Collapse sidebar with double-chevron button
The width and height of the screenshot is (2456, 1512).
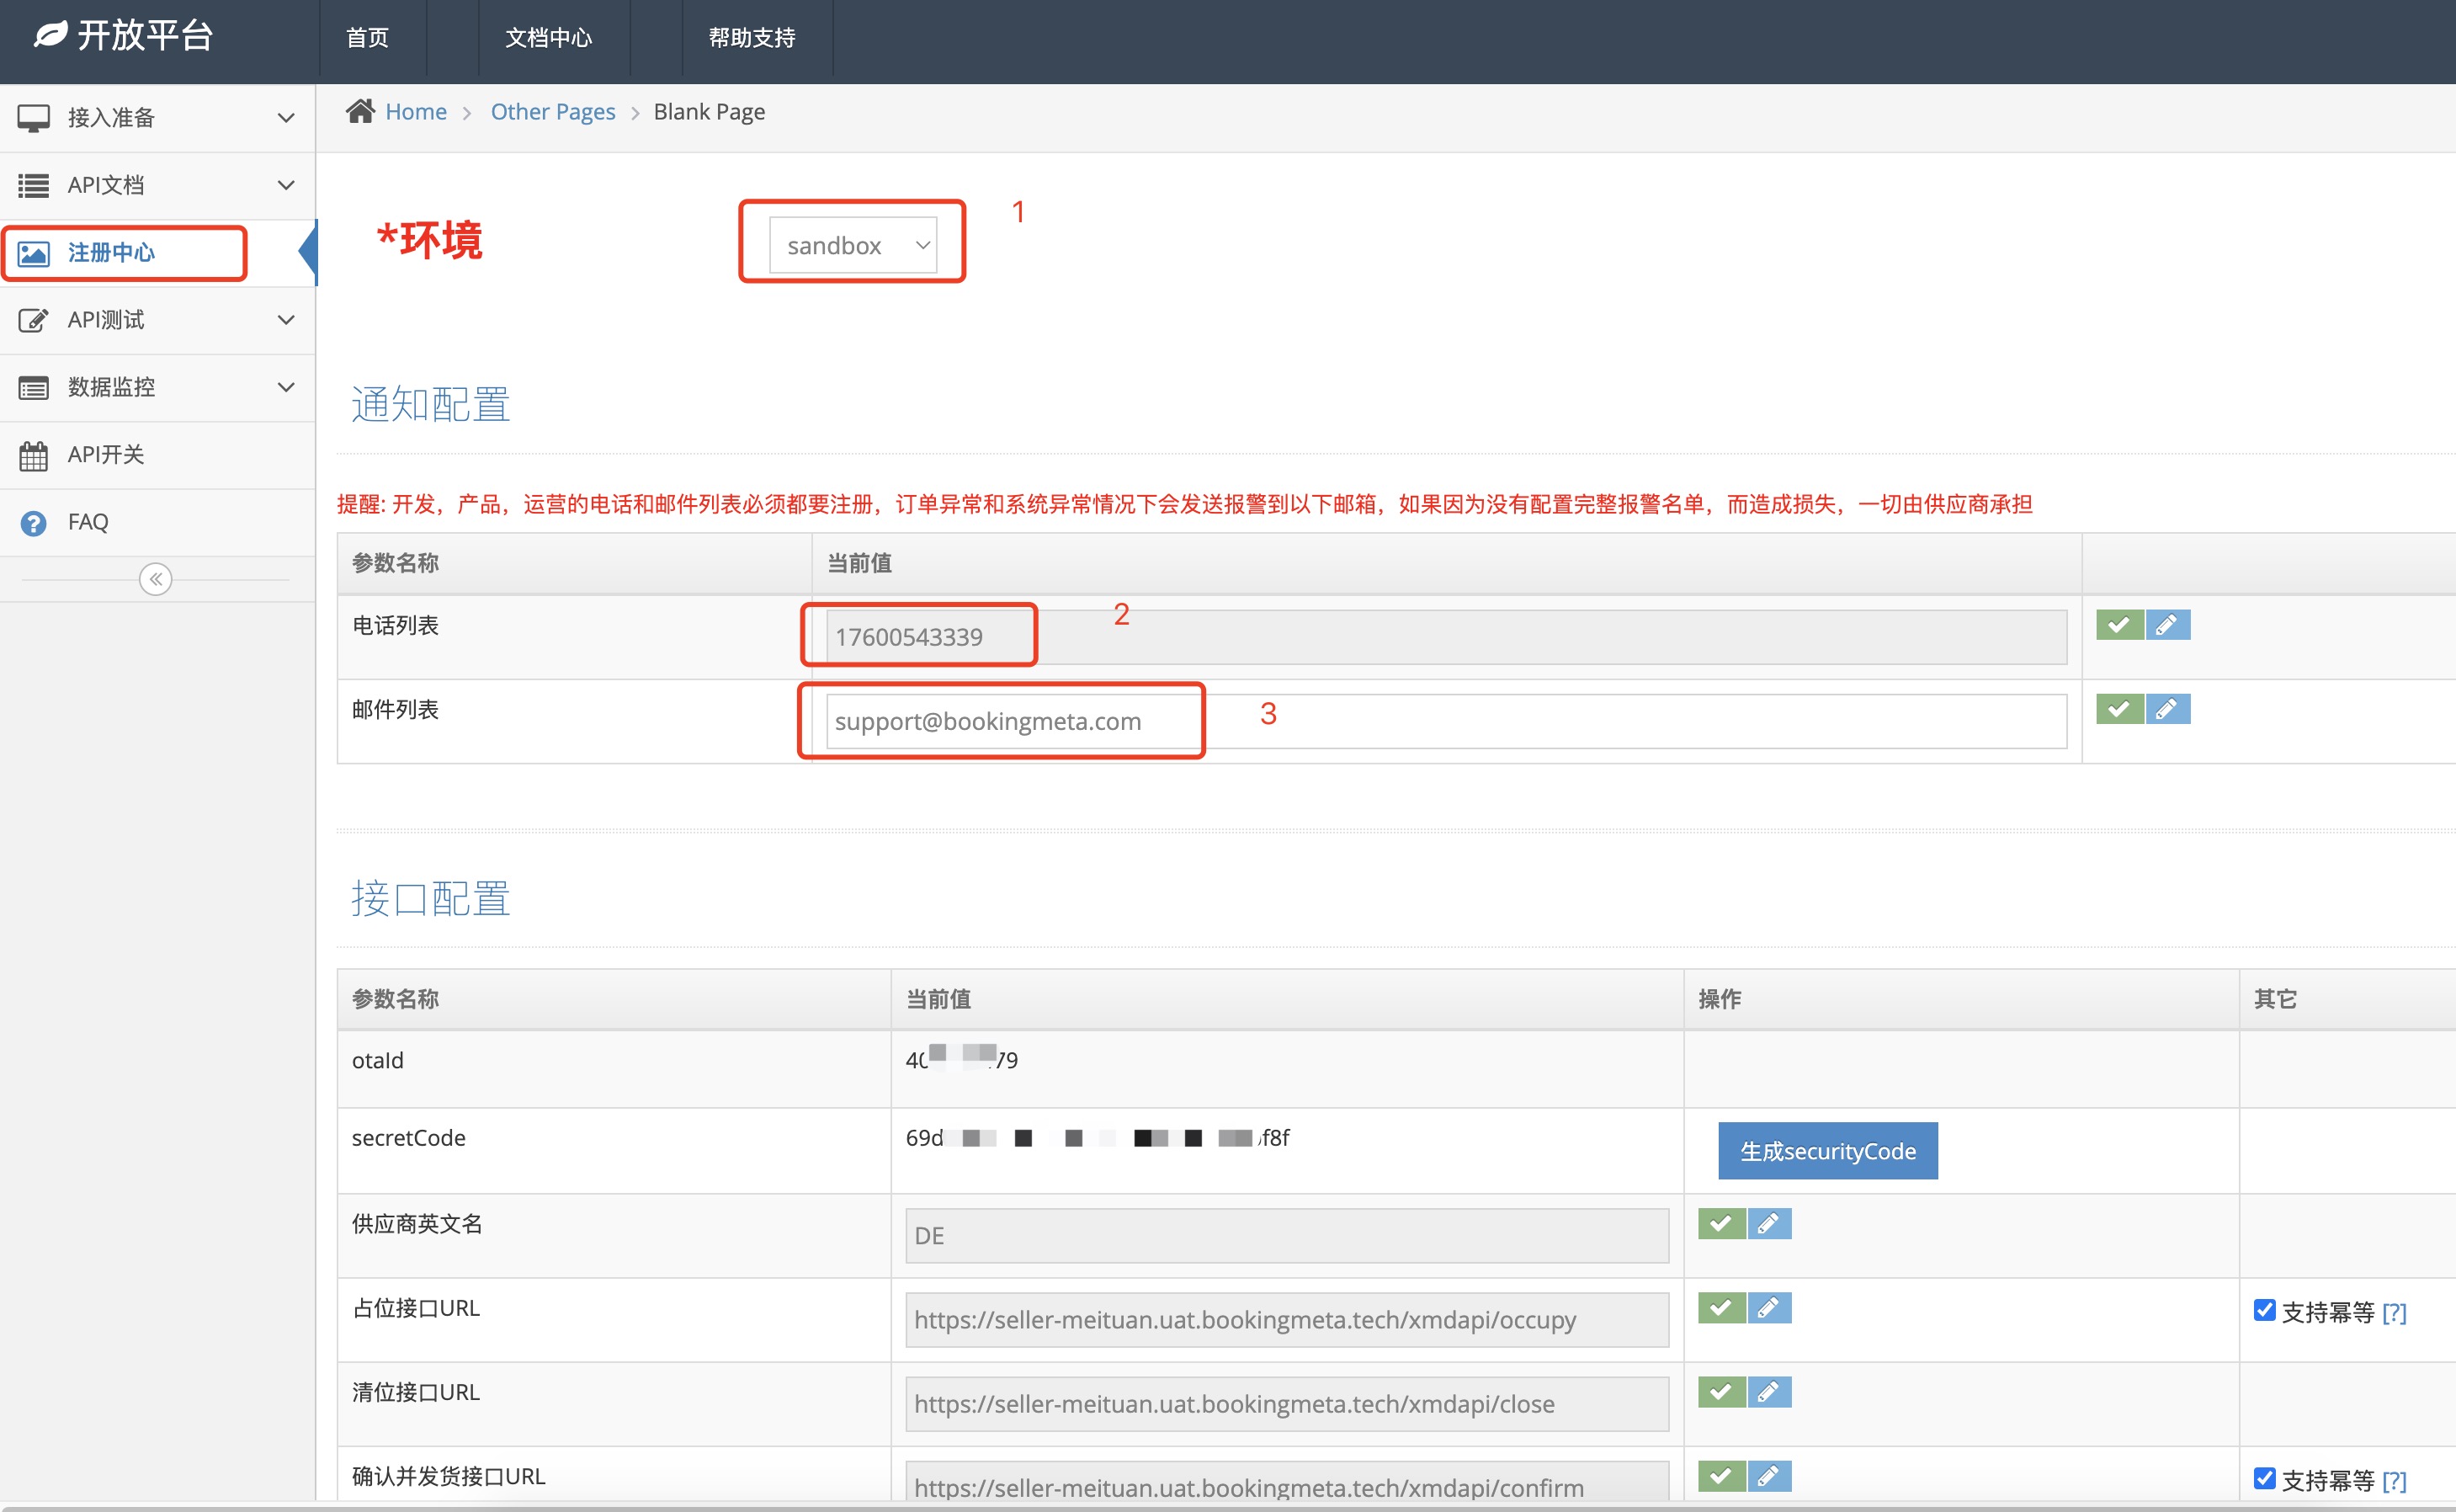pyautogui.click(x=156, y=579)
